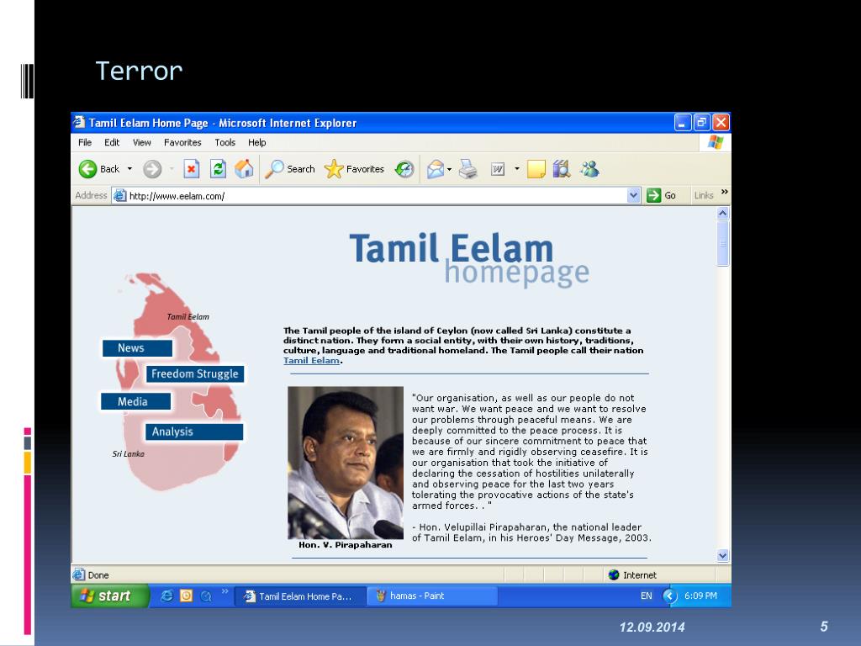Click the 6:09 PM clock
This screenshot has height=646, width=861.
[x=700, y=596]
